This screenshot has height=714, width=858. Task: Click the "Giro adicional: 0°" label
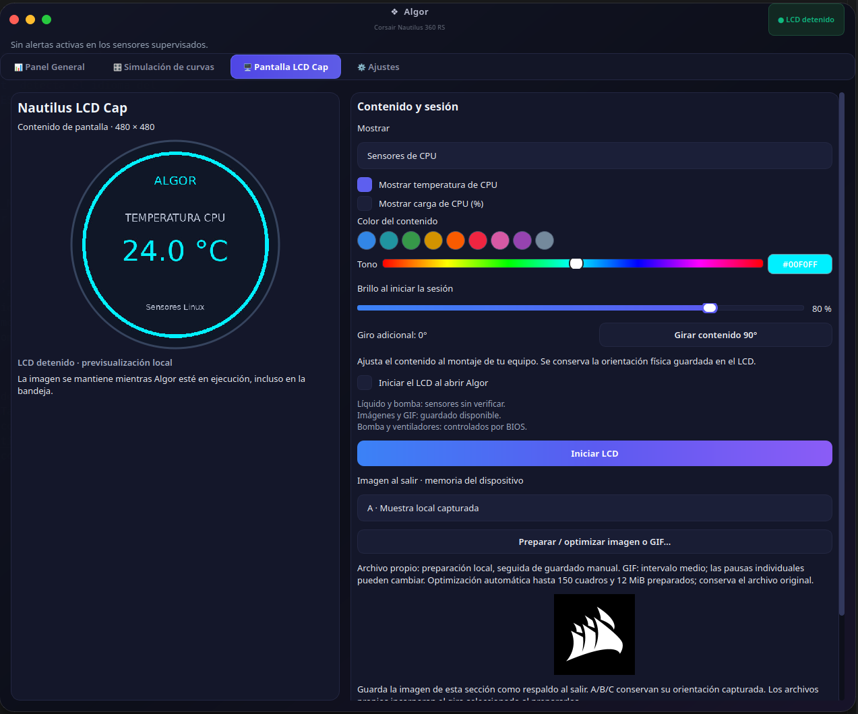point(392,335)
